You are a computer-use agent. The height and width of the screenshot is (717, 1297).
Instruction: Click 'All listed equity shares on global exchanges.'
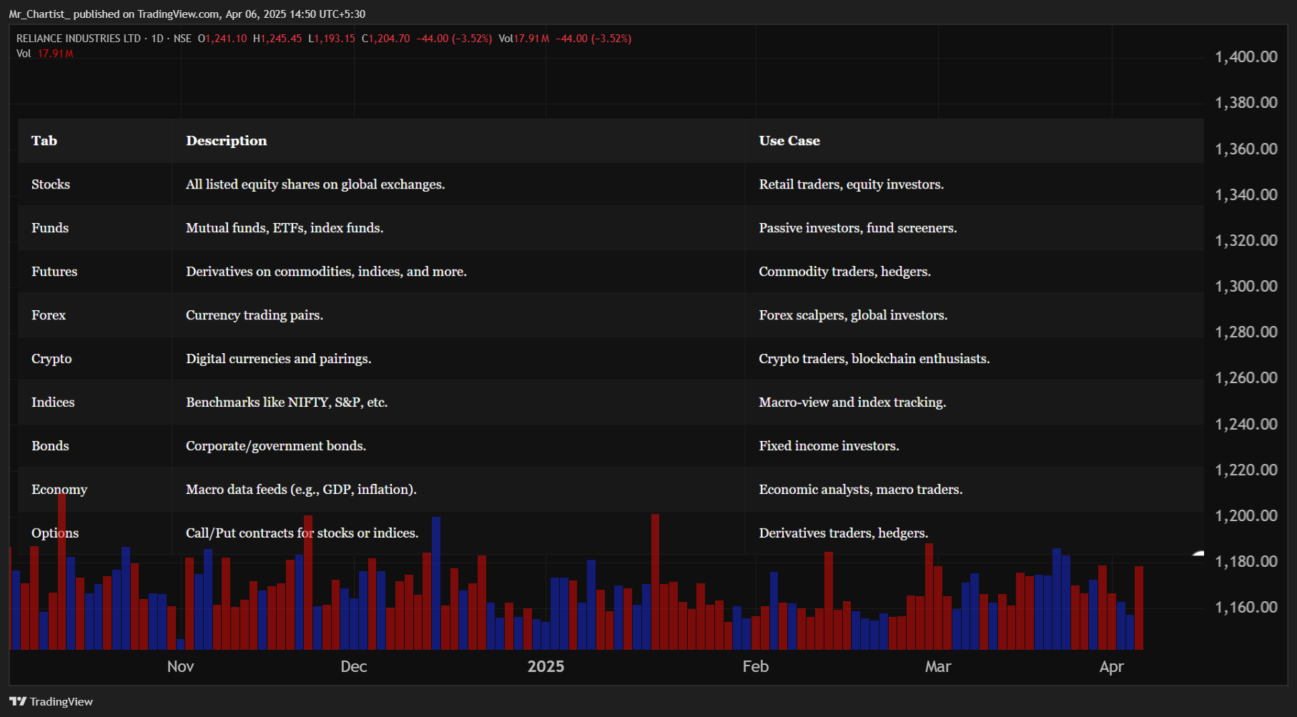(315, 184)
